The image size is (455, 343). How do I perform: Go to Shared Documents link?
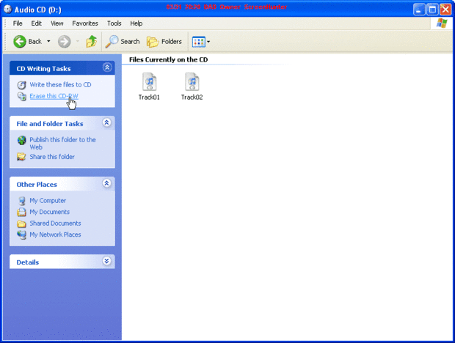click(x=56, y=223)
